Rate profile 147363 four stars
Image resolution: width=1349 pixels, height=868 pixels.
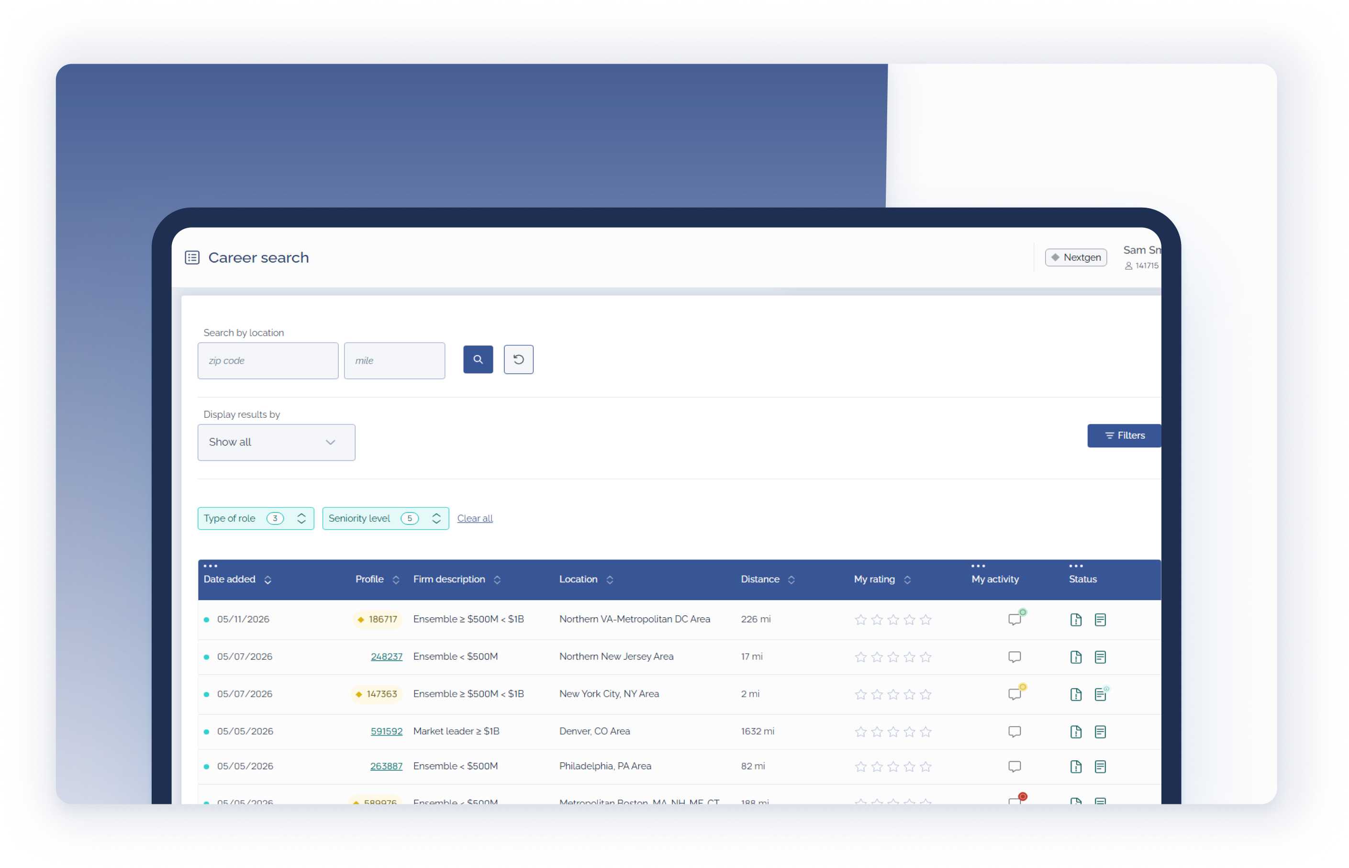[909, 694]
